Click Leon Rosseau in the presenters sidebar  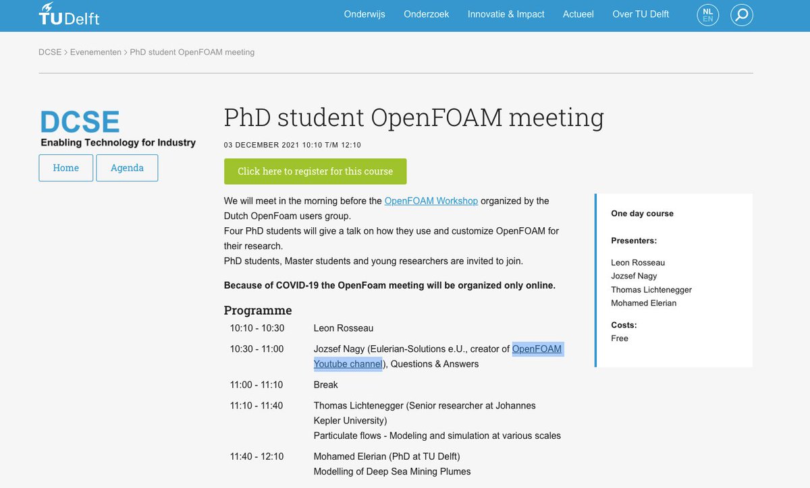(638, 262)
